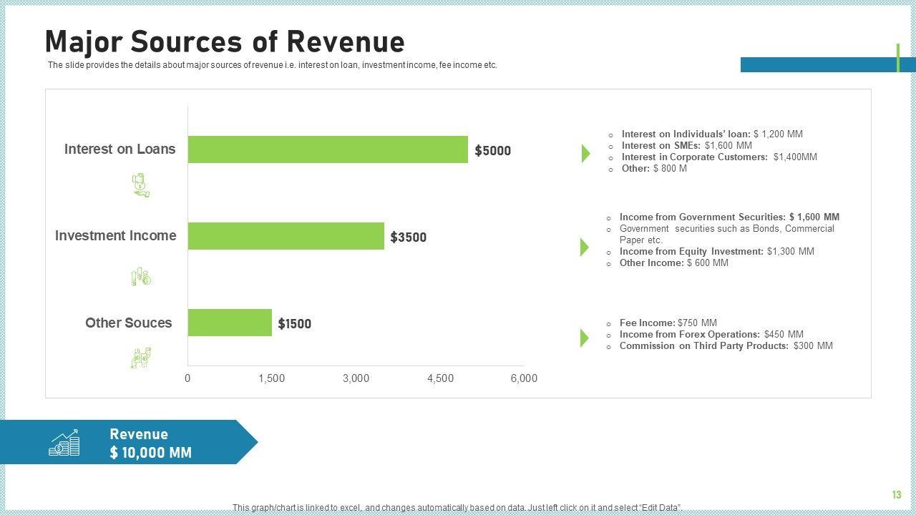Click the cash notes icon under Other Sources
This screenshot has width=916, height=515.
pyautogui.click(x=140, y=357)
